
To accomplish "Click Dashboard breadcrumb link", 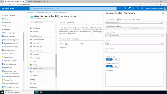I will 30,13.
